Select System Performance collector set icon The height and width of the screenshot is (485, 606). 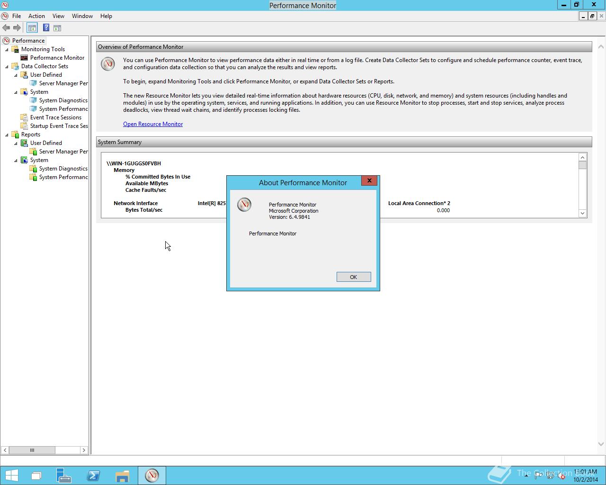(x=33, y=109)
